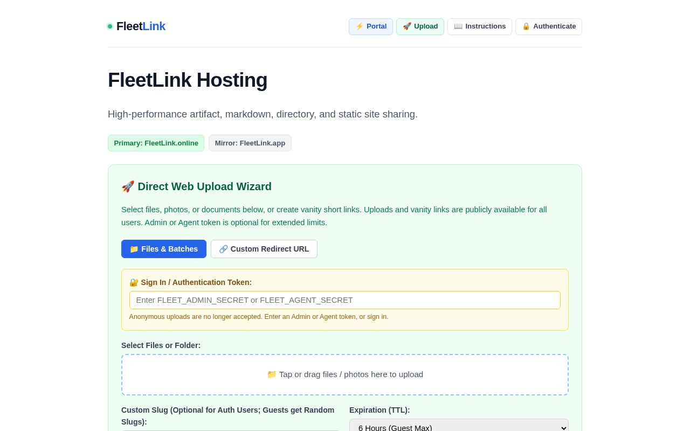Click the 'FleetLink Hosting' page heading

(188, 80)
